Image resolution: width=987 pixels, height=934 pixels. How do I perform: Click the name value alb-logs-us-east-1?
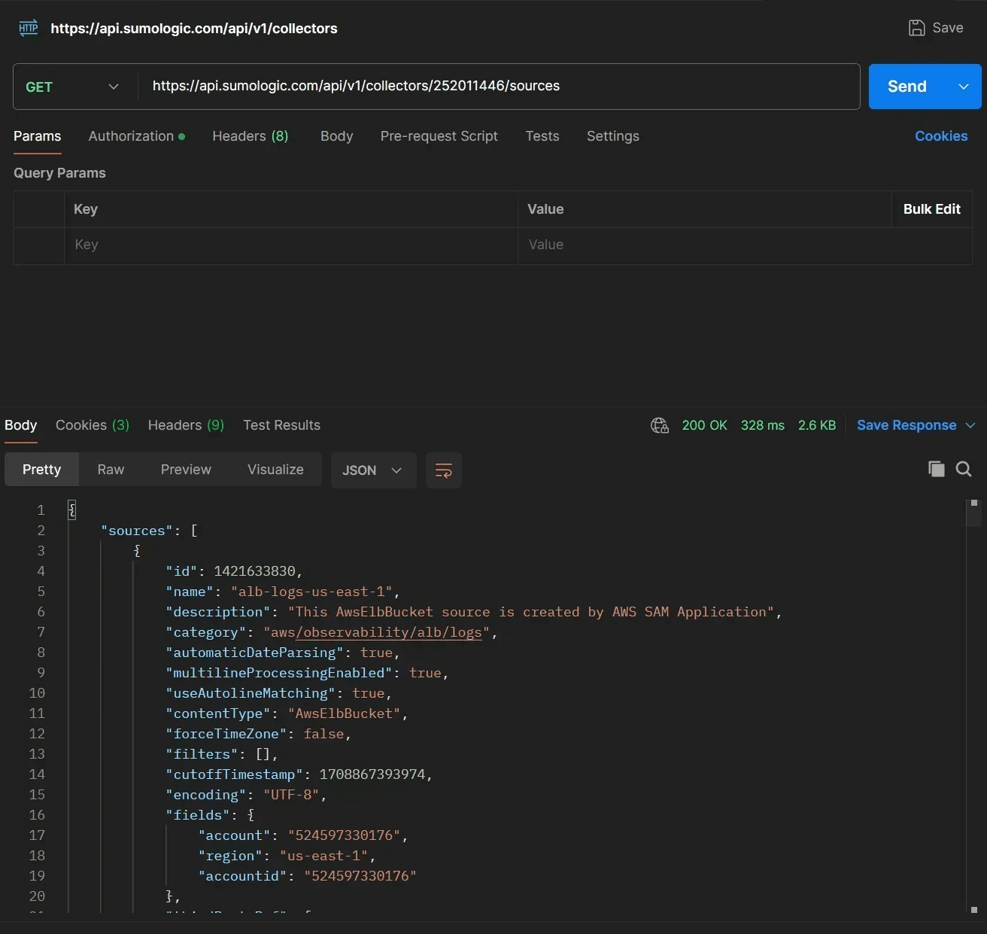pos(311,592)
